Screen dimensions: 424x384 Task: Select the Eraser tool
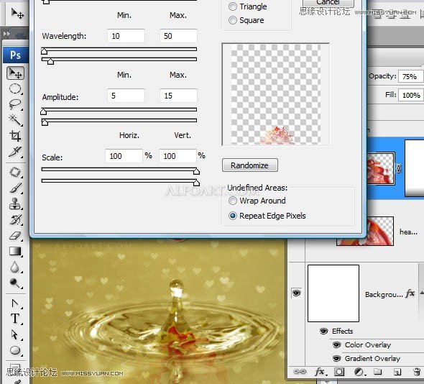coord(15,236)
